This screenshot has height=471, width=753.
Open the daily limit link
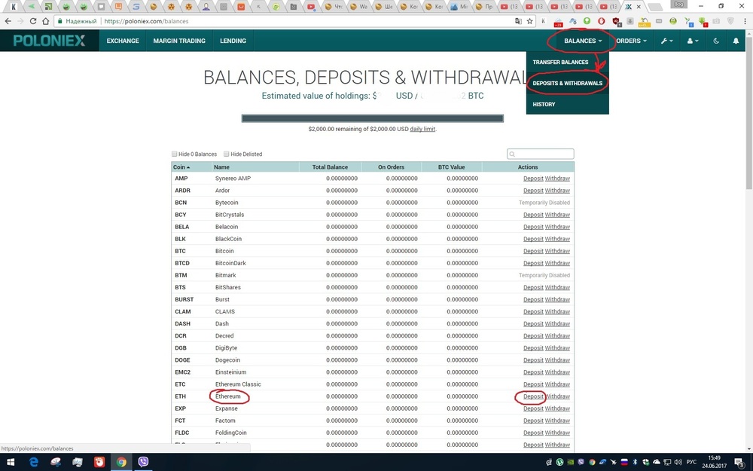[x=422, y=130]
